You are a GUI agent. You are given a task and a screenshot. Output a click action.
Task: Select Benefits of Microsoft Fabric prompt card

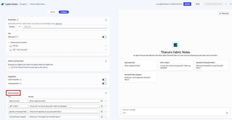[211, 65]
